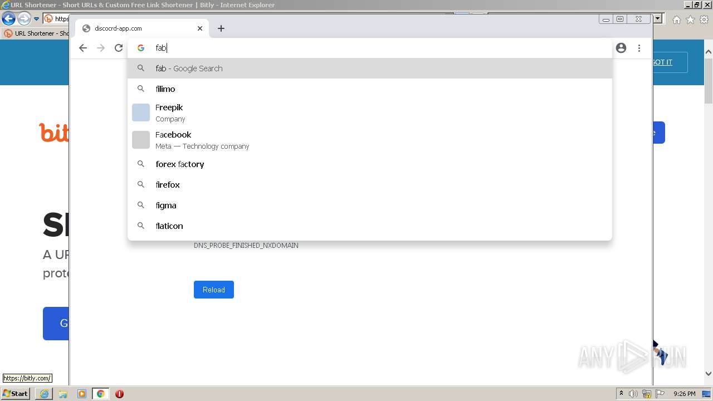Open Chrome profile avatar icon
Image resolution: width=713 pixels, height=401 pixels.
pos(621,48)
